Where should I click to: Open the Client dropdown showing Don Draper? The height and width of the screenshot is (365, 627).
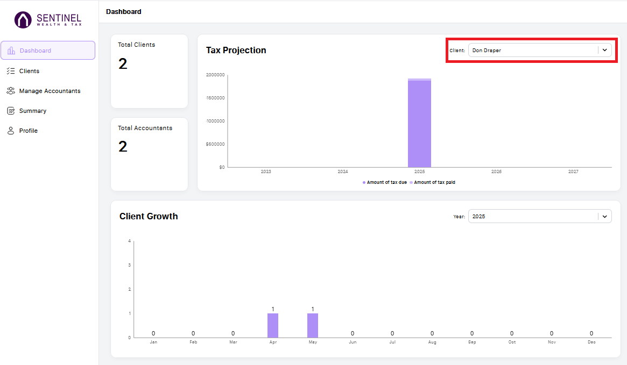click(540, 51)
